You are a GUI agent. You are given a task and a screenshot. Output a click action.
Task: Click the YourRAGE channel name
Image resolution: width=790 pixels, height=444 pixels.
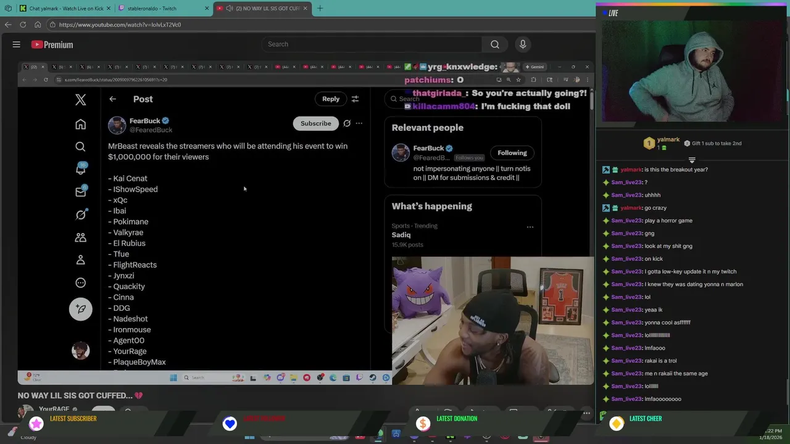tap(54, 409)
